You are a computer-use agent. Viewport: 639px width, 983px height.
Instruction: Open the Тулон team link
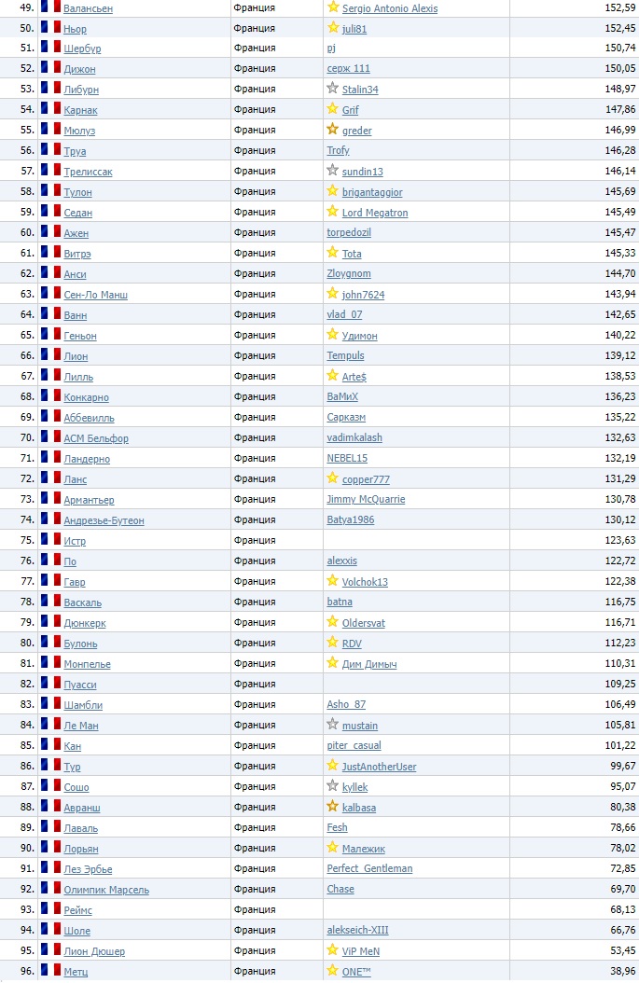click(x=77, y=192)
